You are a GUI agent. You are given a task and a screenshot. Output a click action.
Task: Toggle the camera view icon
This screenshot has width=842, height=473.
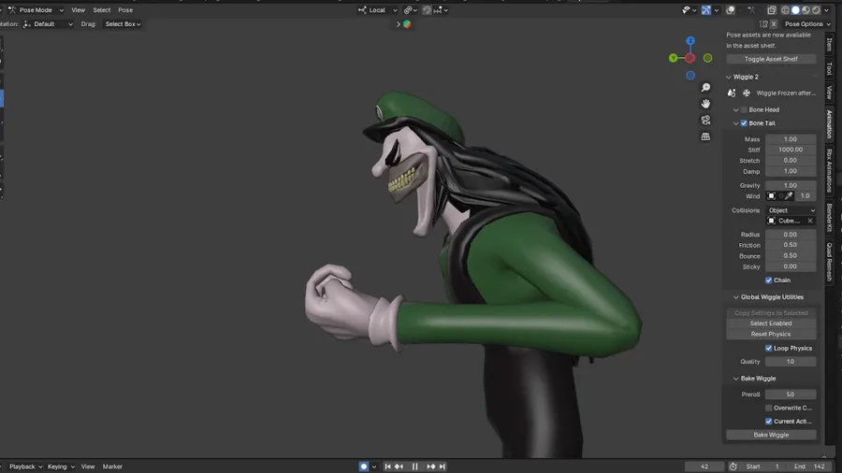pos(705,121)
